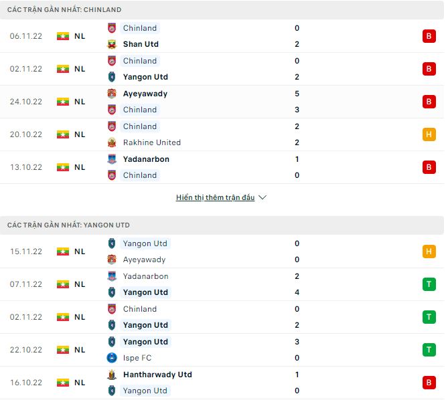Click the orange H badge on the 15.11.22 match

(x=429, y=252)
